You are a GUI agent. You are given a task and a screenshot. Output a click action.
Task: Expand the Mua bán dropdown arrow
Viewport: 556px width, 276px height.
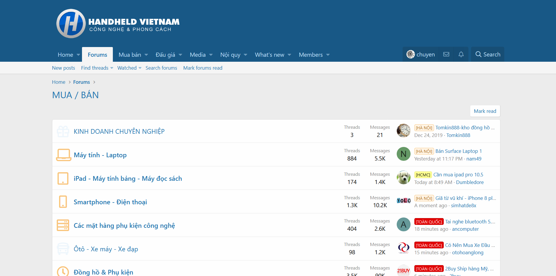click(x=146, y=55)
